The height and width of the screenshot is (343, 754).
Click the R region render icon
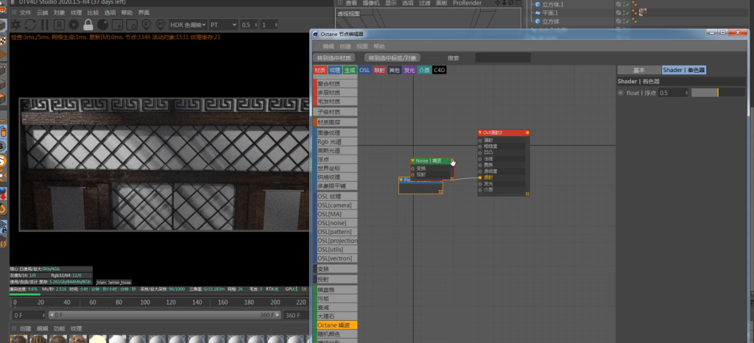point(59,24)
